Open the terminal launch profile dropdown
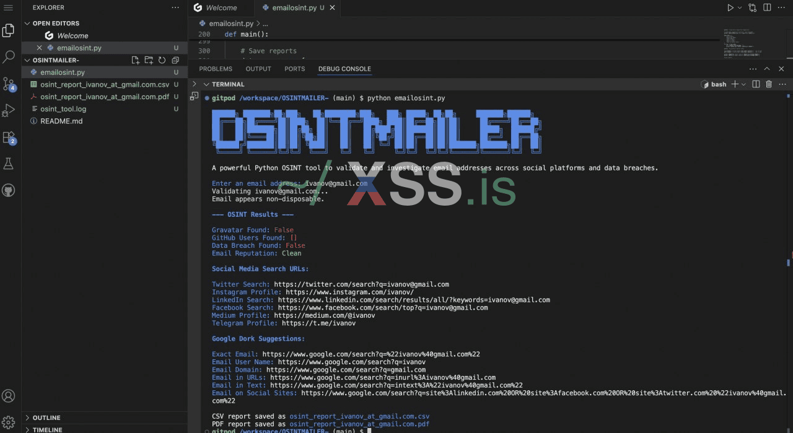The width and height of the screenshot is (793, 433). (x=743, y=84)
